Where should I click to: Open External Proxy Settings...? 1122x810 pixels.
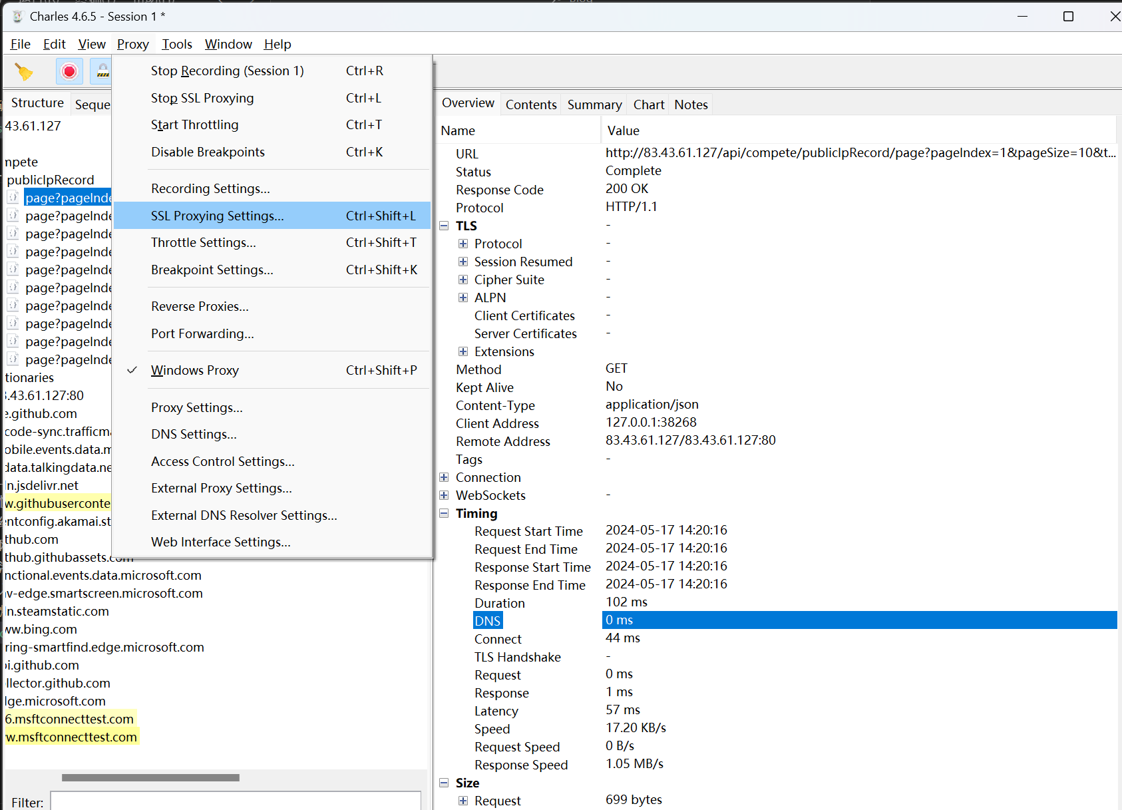point(273,488)
